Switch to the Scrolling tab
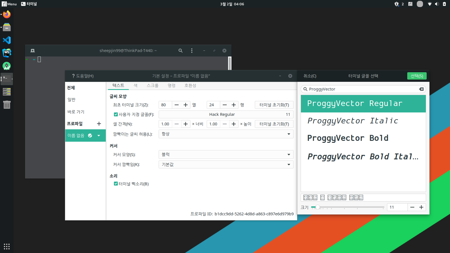The image size is (450, 253). pos(152,85)
